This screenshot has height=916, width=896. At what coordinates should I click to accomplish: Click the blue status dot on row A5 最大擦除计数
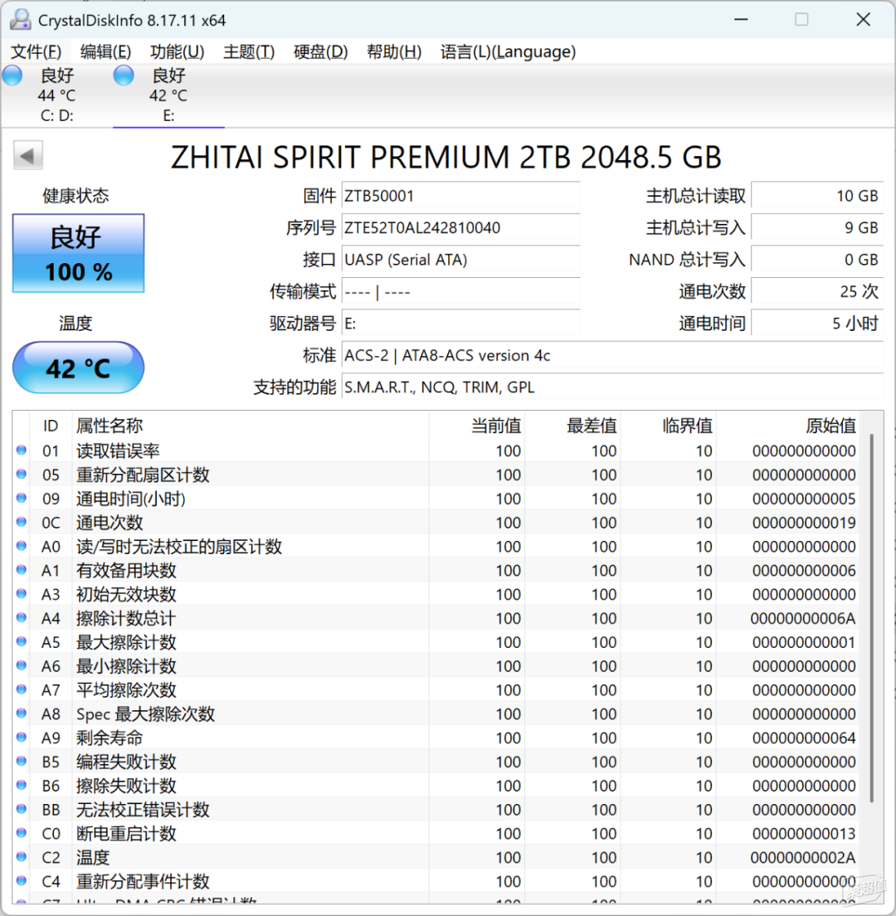22,641
